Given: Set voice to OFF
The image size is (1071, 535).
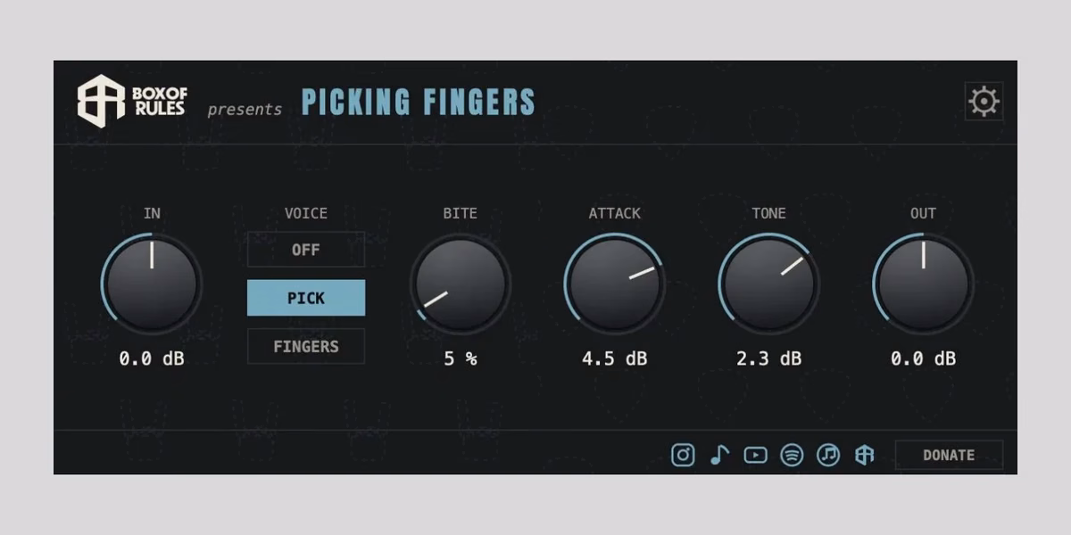Looking at the screenshot, I should point(306,250).
